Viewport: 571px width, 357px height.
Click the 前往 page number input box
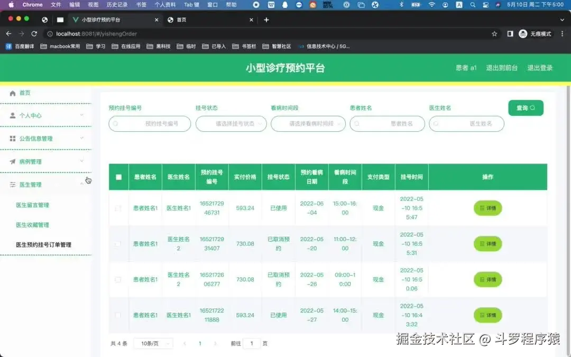pyautogui.click(x=251, y=344)
